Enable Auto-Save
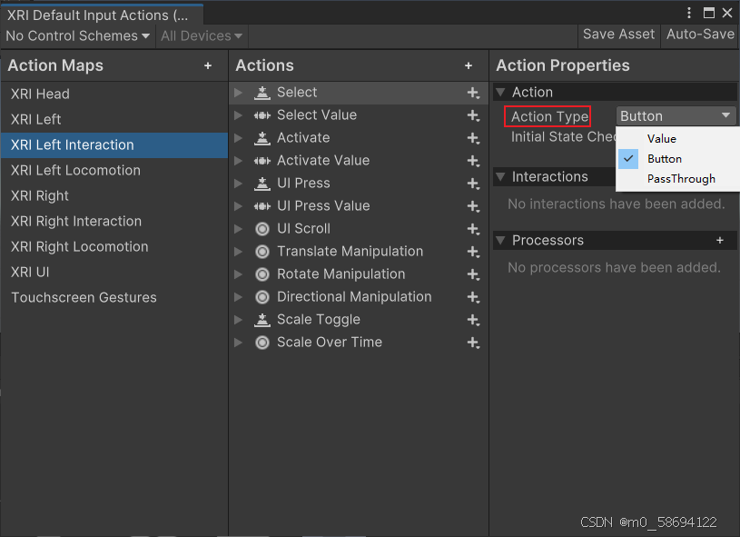 [x=700, y=34]
